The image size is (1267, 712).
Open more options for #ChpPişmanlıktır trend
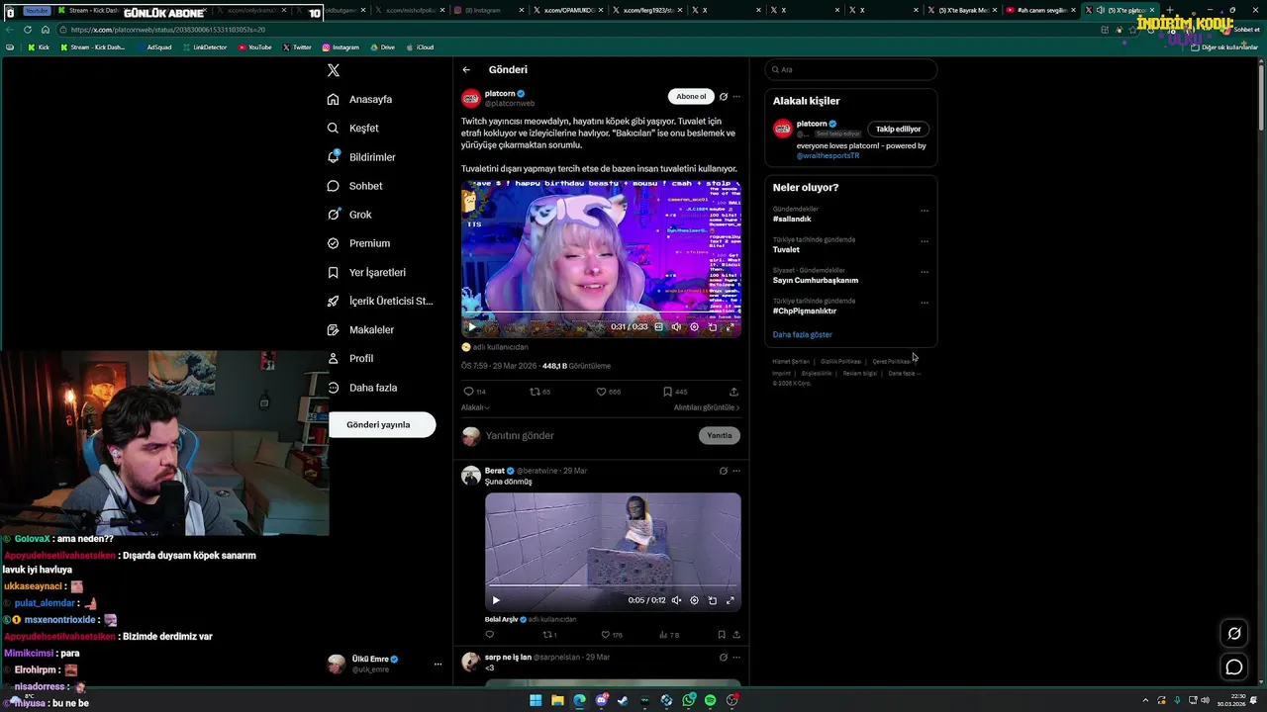[925, 303]
